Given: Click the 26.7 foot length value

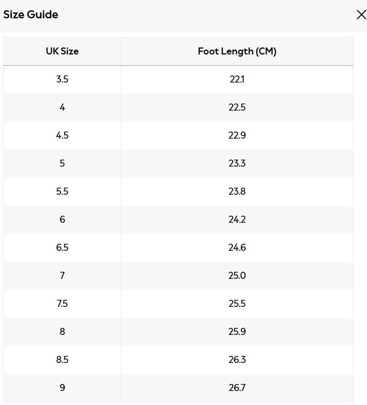Looking at the screenshot, I should click(237, 388).
